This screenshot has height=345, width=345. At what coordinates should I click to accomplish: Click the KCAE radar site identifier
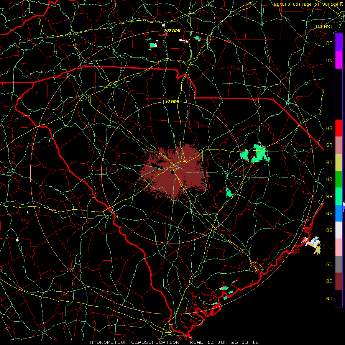[x=197, y=342]
